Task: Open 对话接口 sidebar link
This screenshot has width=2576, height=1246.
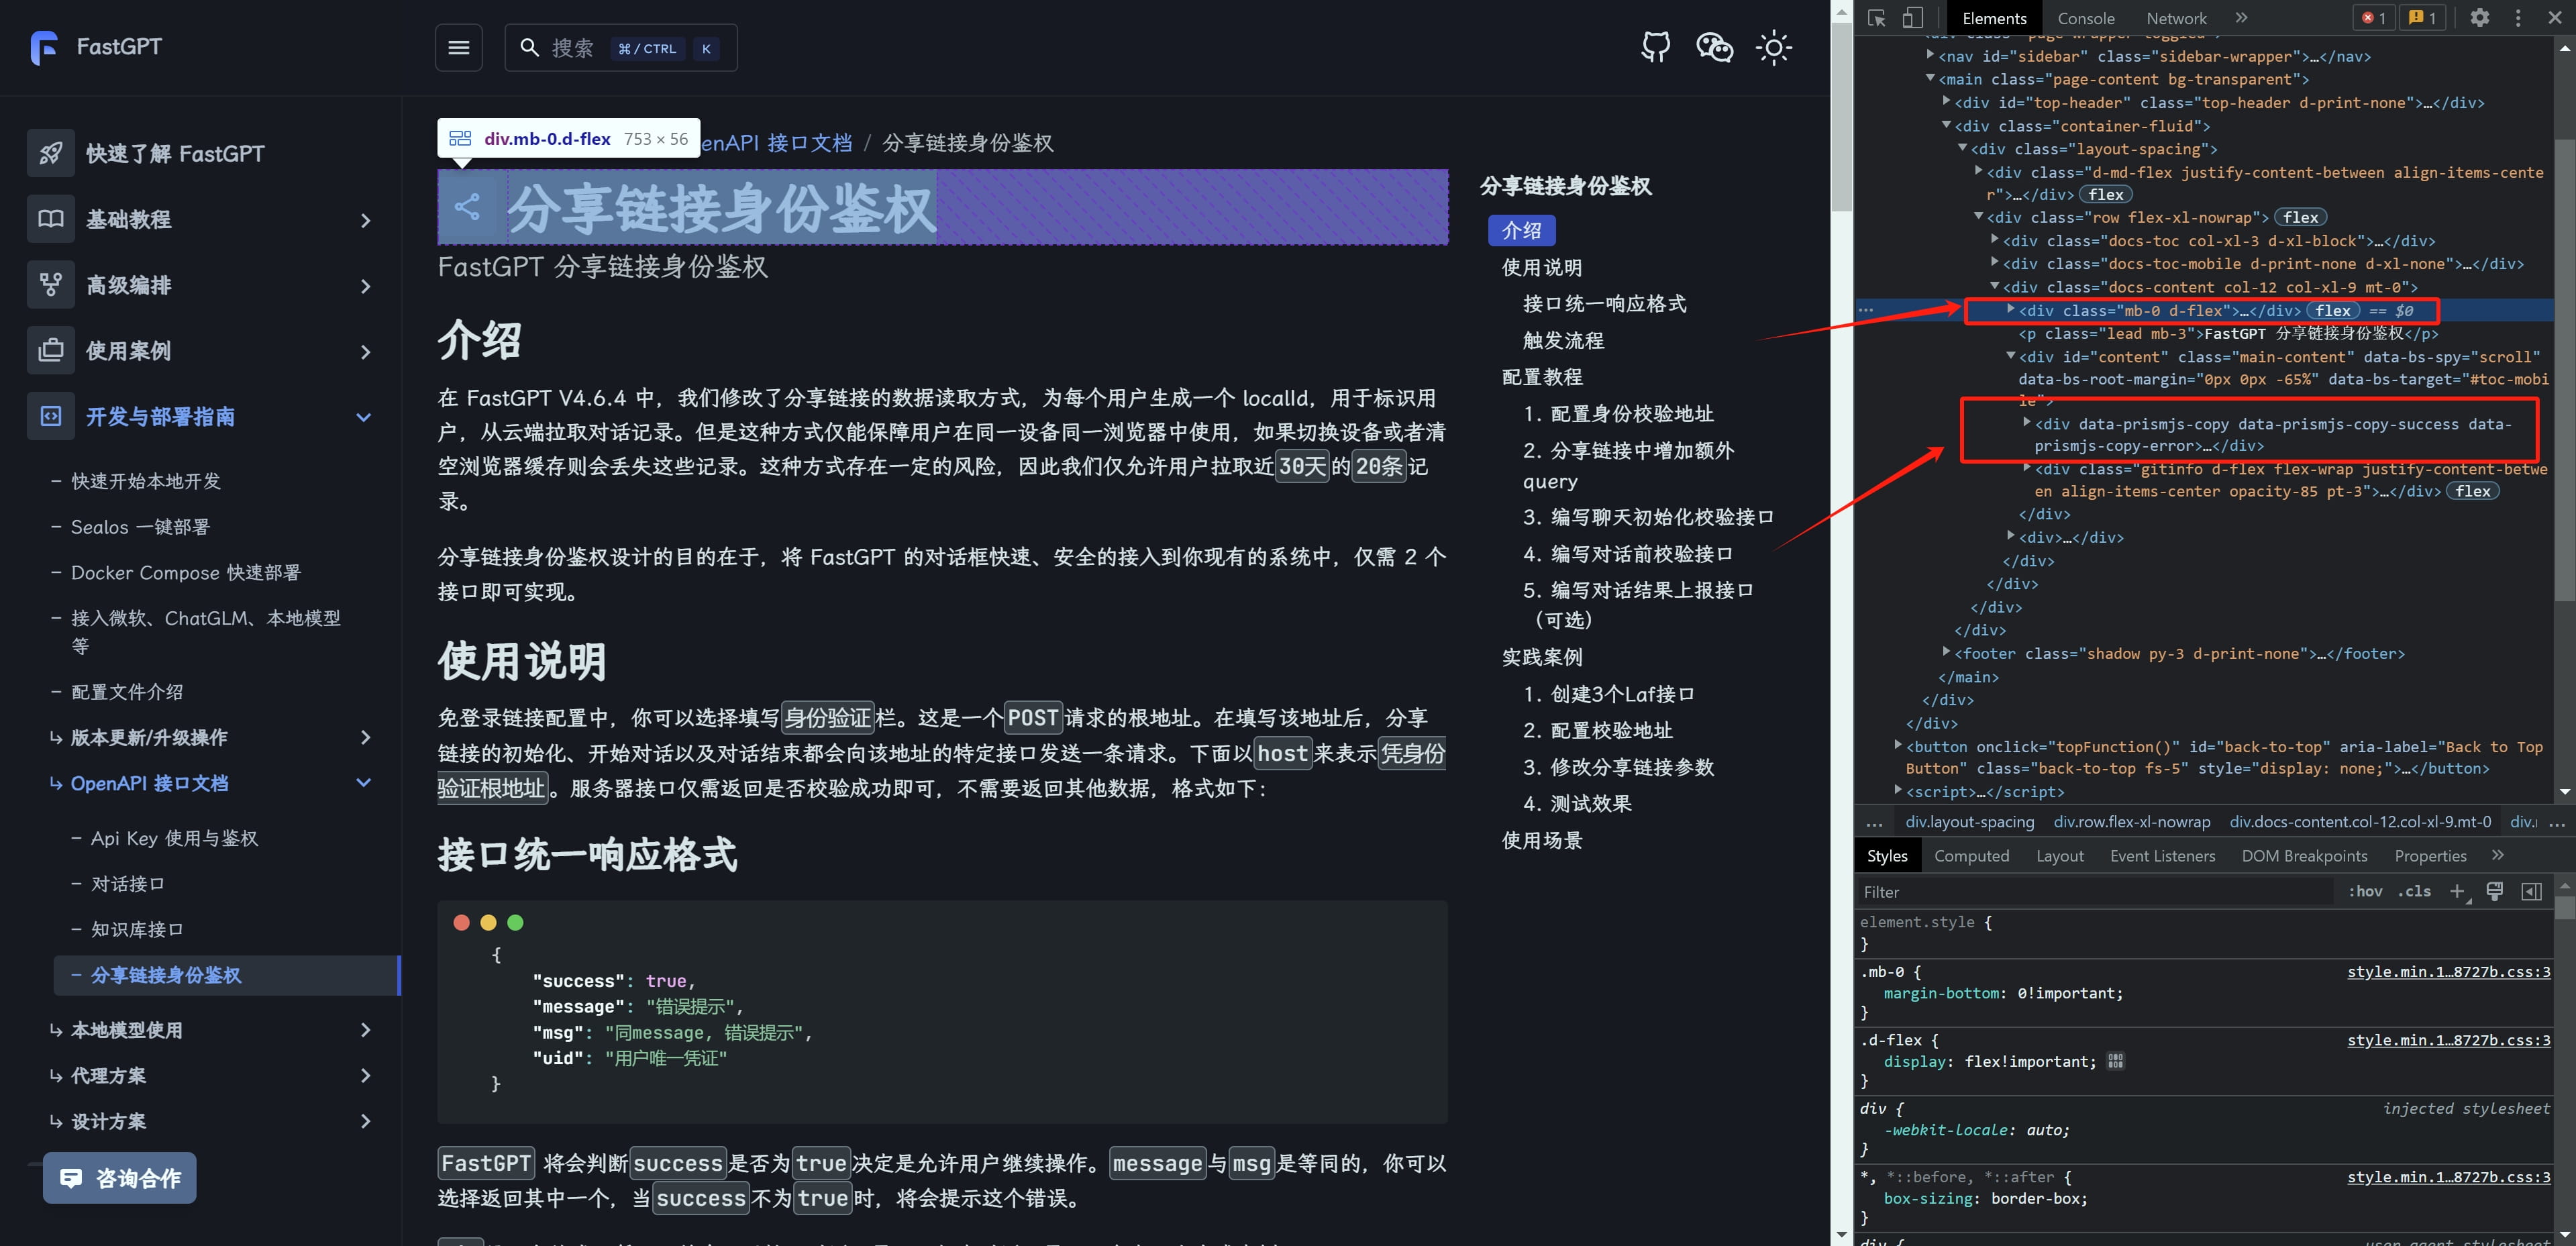Action: click(x=128, y=884)
